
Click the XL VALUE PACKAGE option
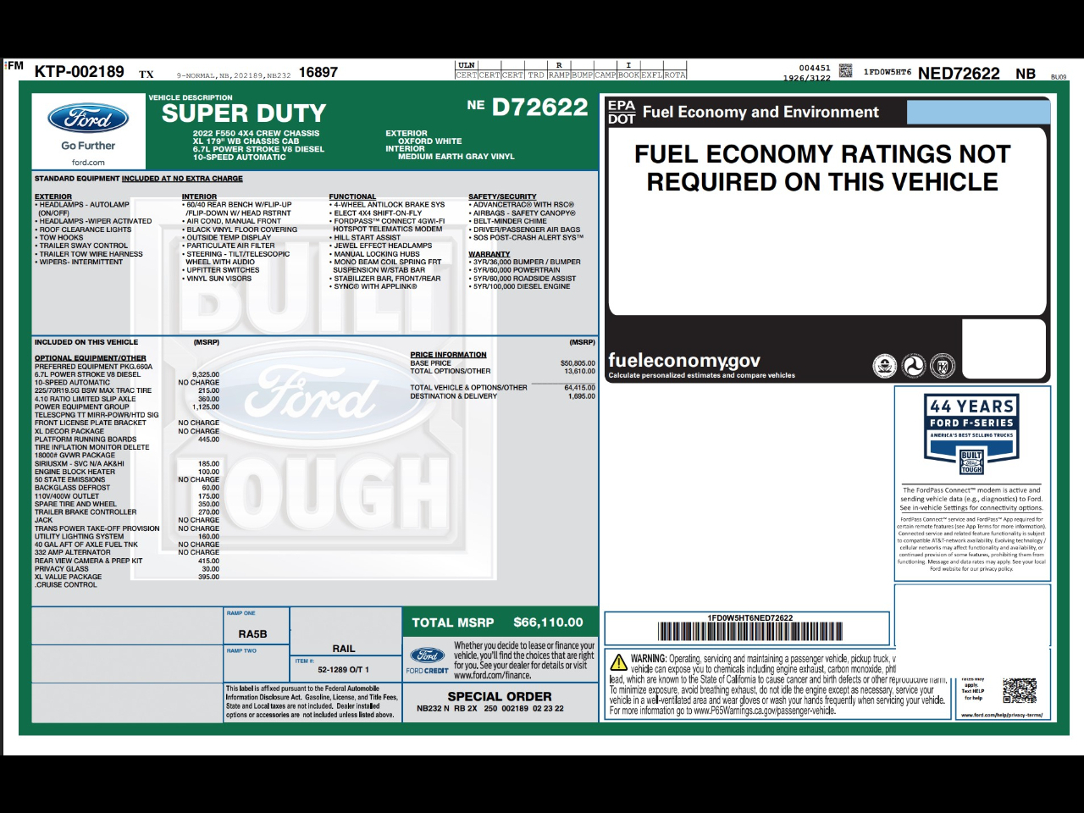68,577
